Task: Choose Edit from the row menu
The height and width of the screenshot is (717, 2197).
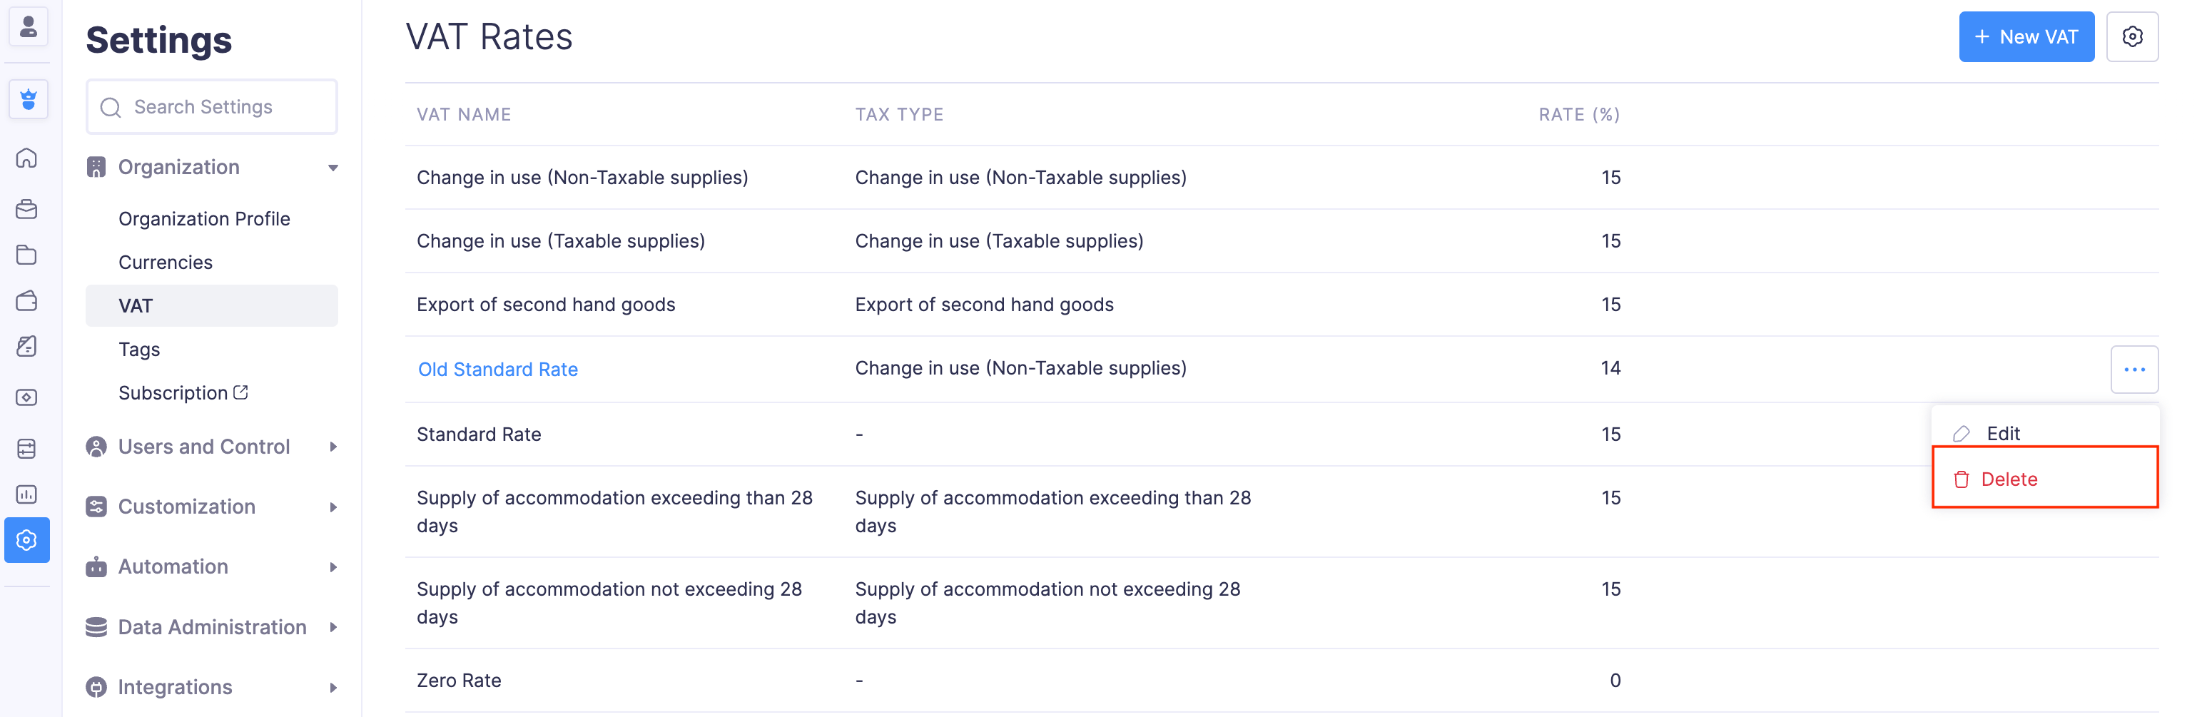Action: (x=2002, y=433)
